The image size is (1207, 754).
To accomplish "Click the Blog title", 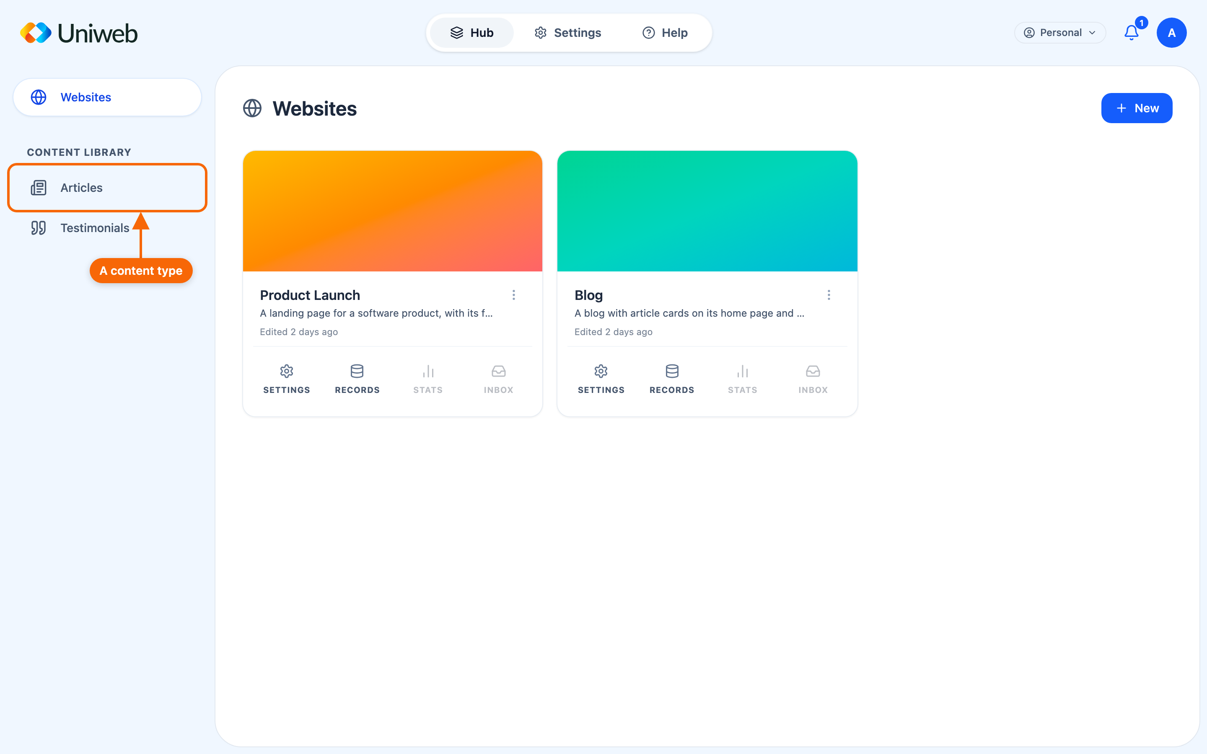I will click(588, 295).
